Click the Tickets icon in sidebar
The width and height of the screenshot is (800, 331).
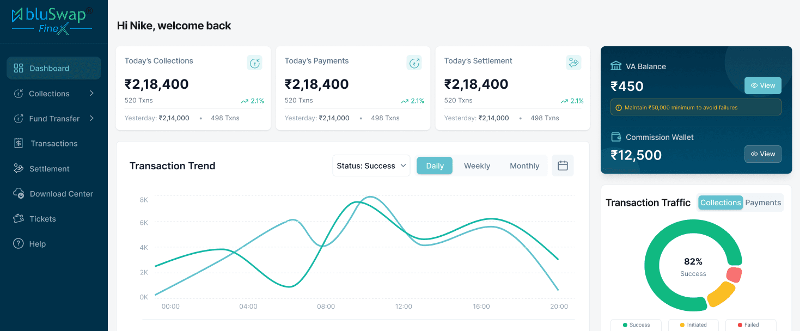[x=19, y=219]
